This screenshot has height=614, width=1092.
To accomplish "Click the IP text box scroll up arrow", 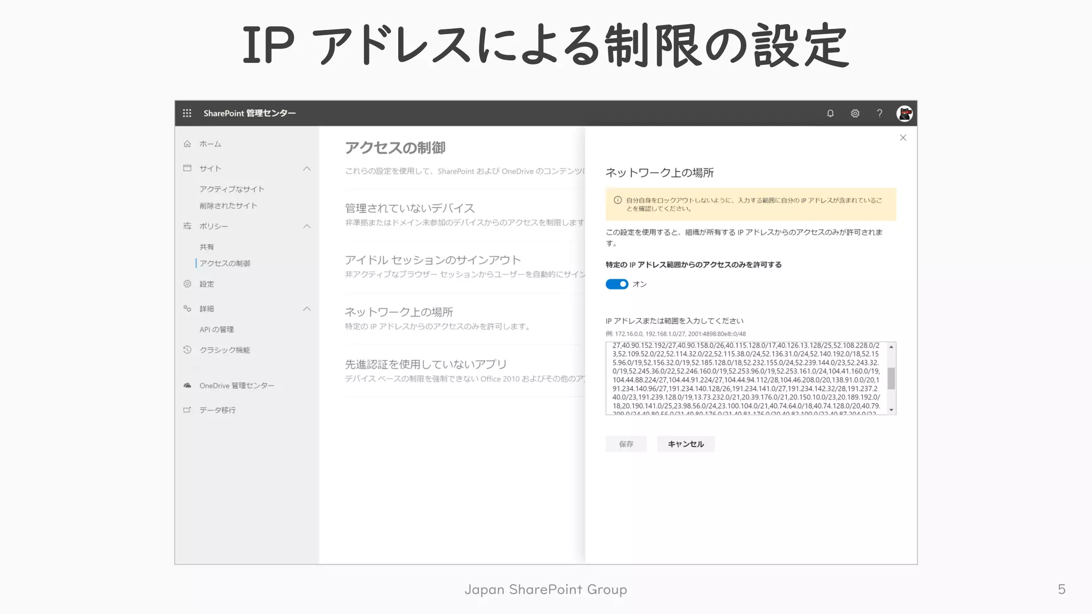I will click(891, 347).
